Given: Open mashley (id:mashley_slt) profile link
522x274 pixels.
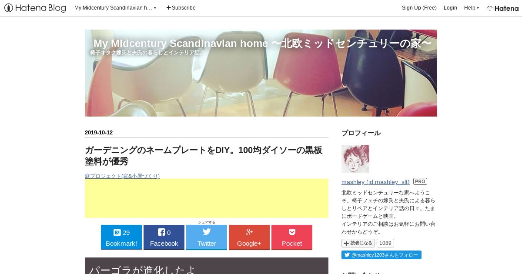Looking at the screenshot, I should coord(375,182).
